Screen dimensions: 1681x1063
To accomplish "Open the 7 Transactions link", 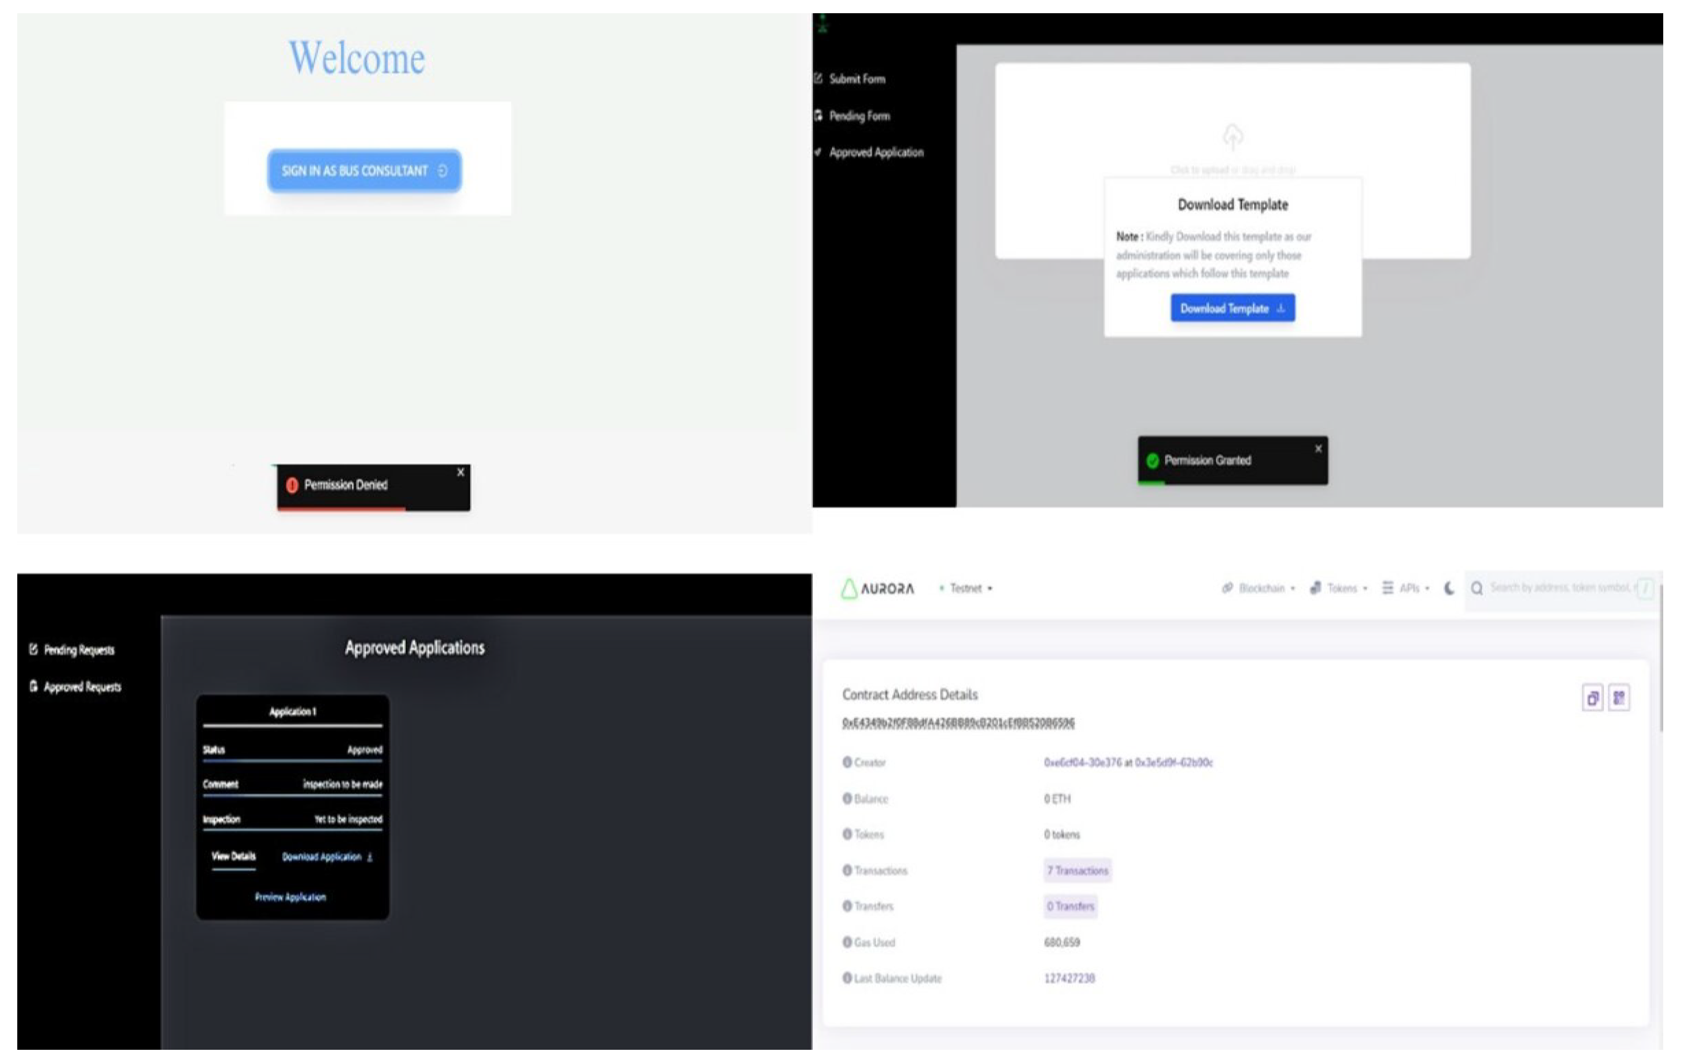I will [x=1077, y=871].
